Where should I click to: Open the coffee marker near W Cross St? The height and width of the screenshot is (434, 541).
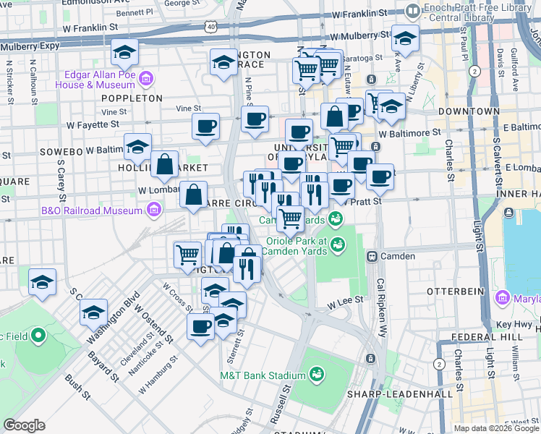[x=200, y=329]
